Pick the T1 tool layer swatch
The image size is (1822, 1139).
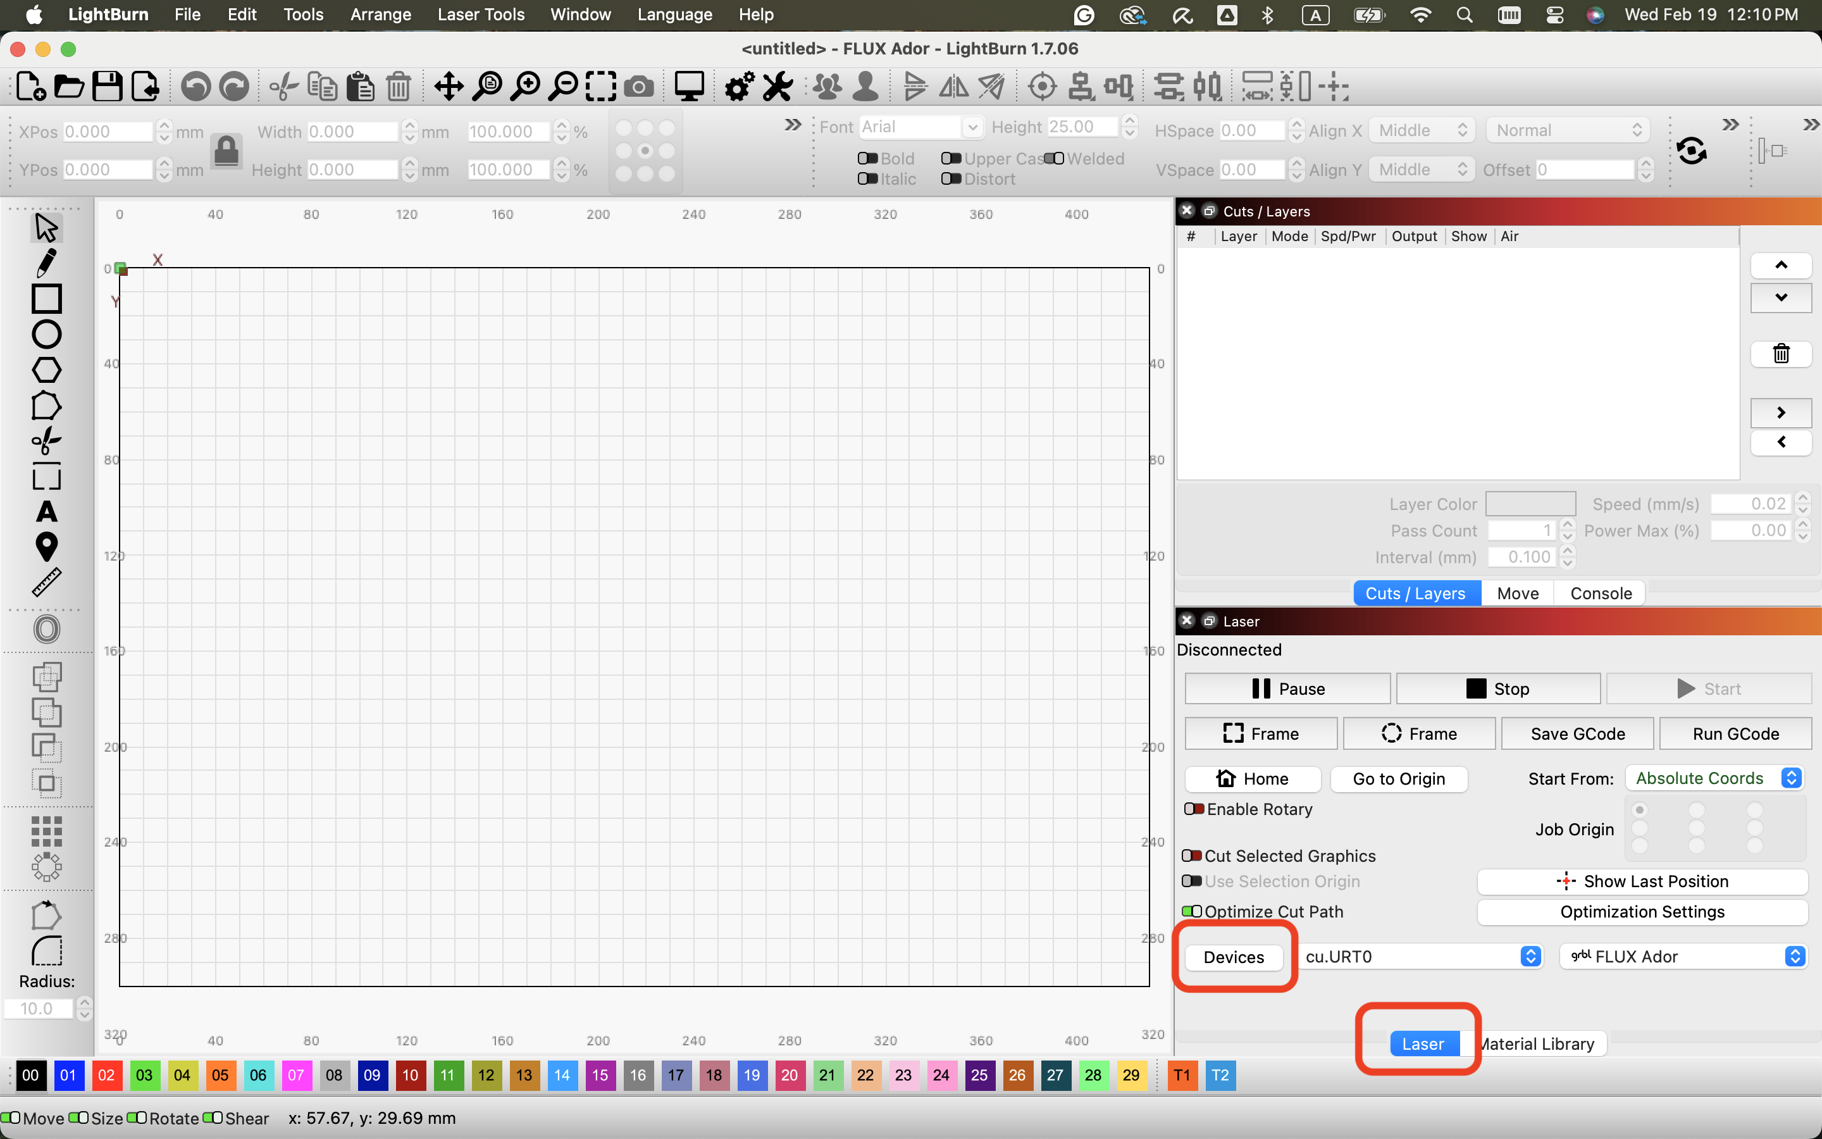1182,1075
